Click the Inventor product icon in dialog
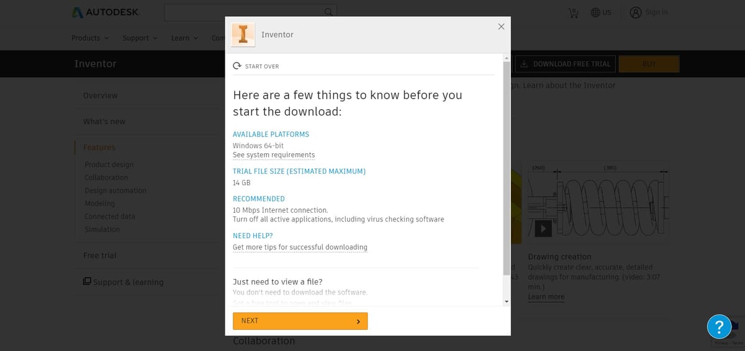The height and width of the screenshot is (351, 745). click(243, 35)
